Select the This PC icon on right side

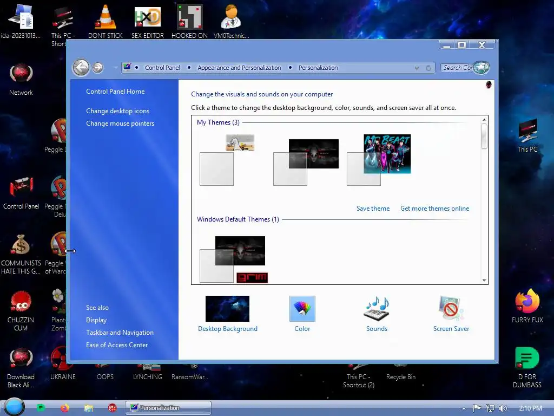[527, 135]
